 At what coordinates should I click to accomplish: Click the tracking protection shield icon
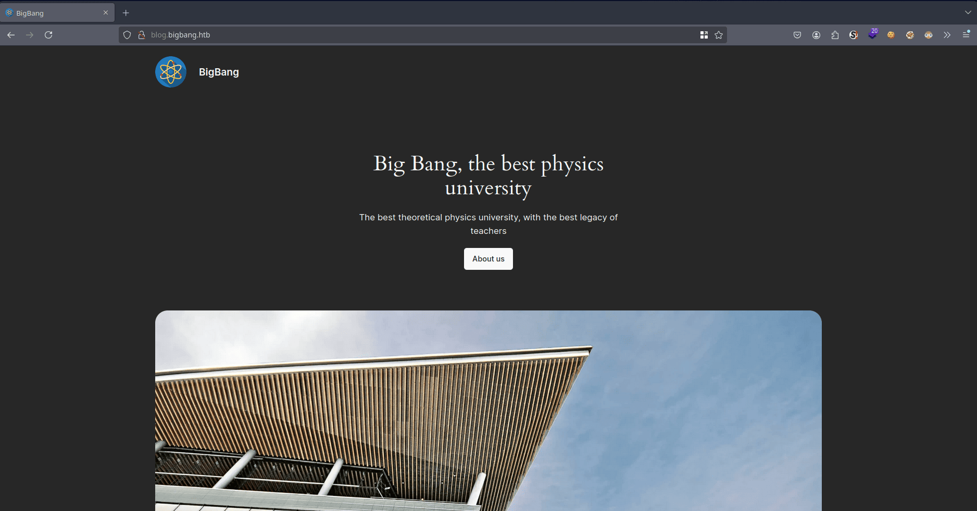(x=127, y=35)
